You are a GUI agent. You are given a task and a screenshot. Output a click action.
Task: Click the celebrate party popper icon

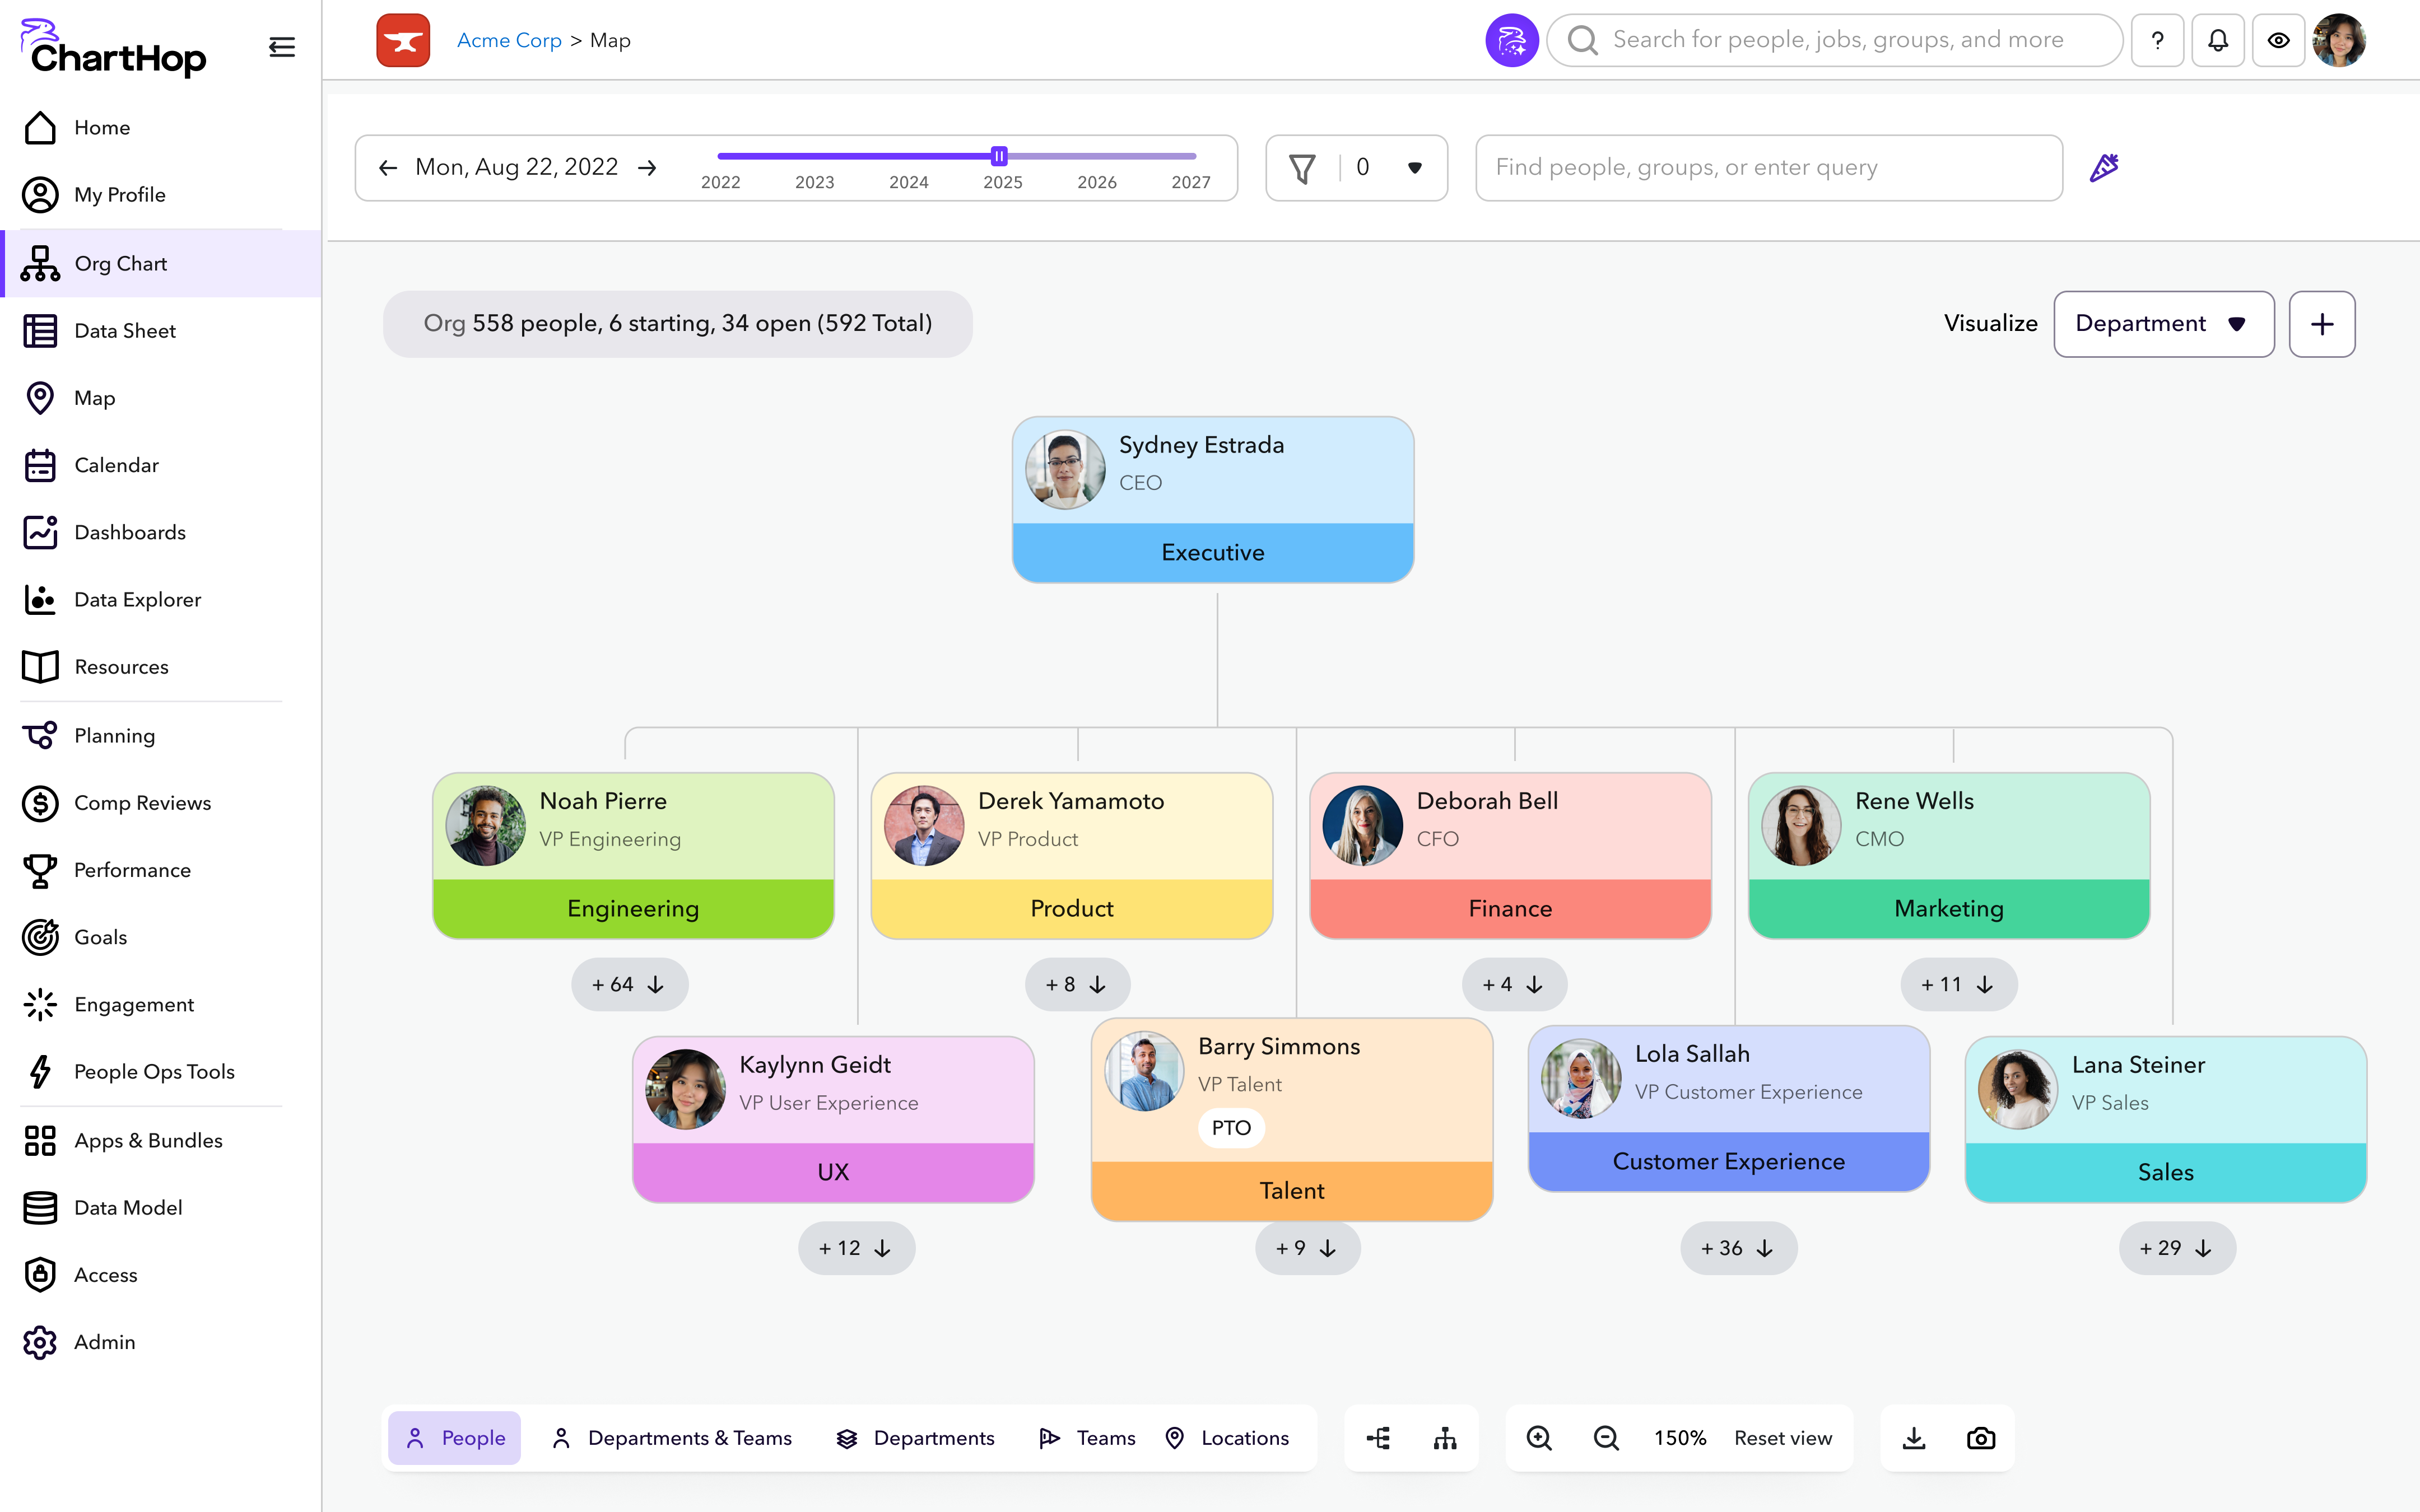[2104, 167]
